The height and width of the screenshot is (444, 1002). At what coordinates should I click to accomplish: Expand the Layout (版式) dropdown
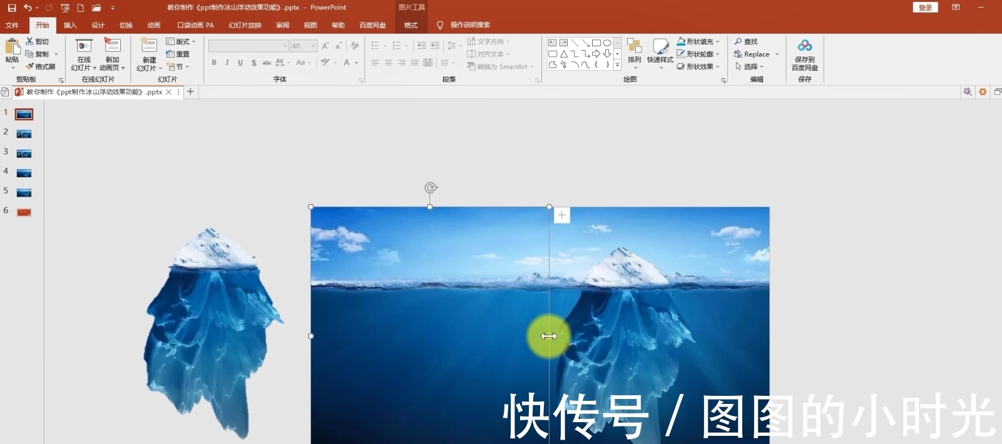click(x=181, y=41)
